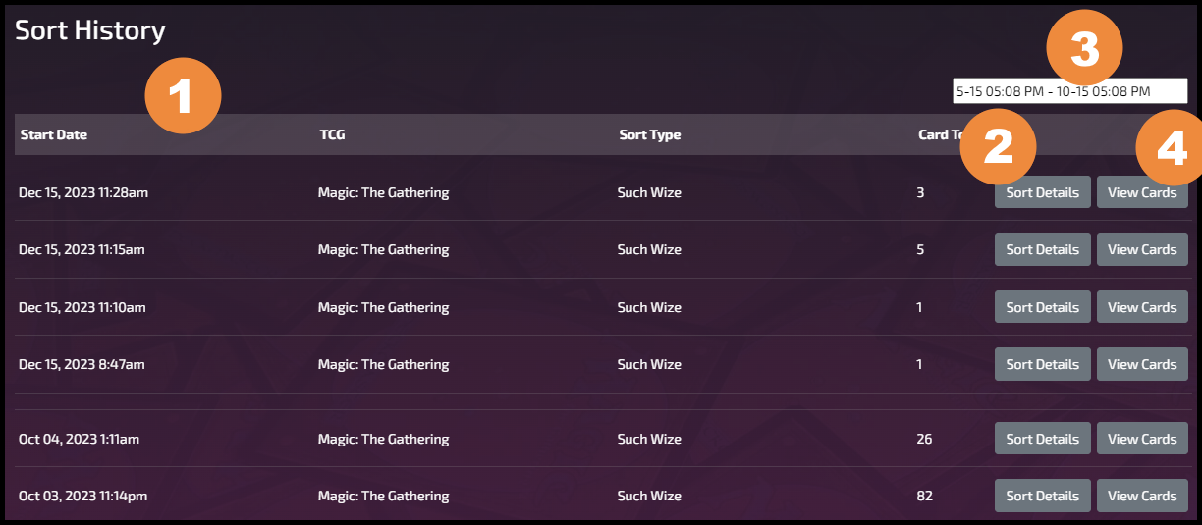
Task: View Cards for Oct 04 1:11am sort
Action: [x=1142, y=439]
